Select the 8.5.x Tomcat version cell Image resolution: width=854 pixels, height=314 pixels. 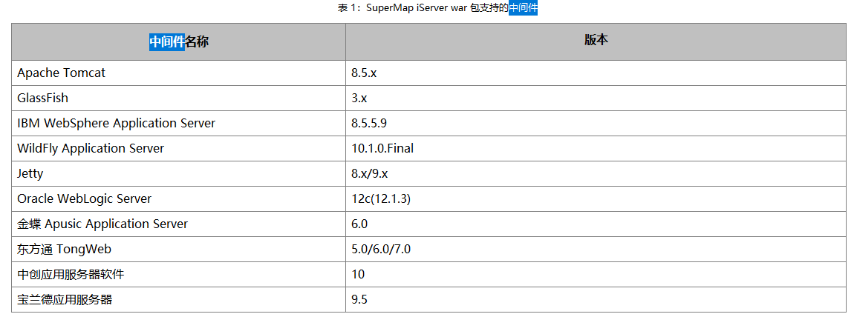[596, 73]
